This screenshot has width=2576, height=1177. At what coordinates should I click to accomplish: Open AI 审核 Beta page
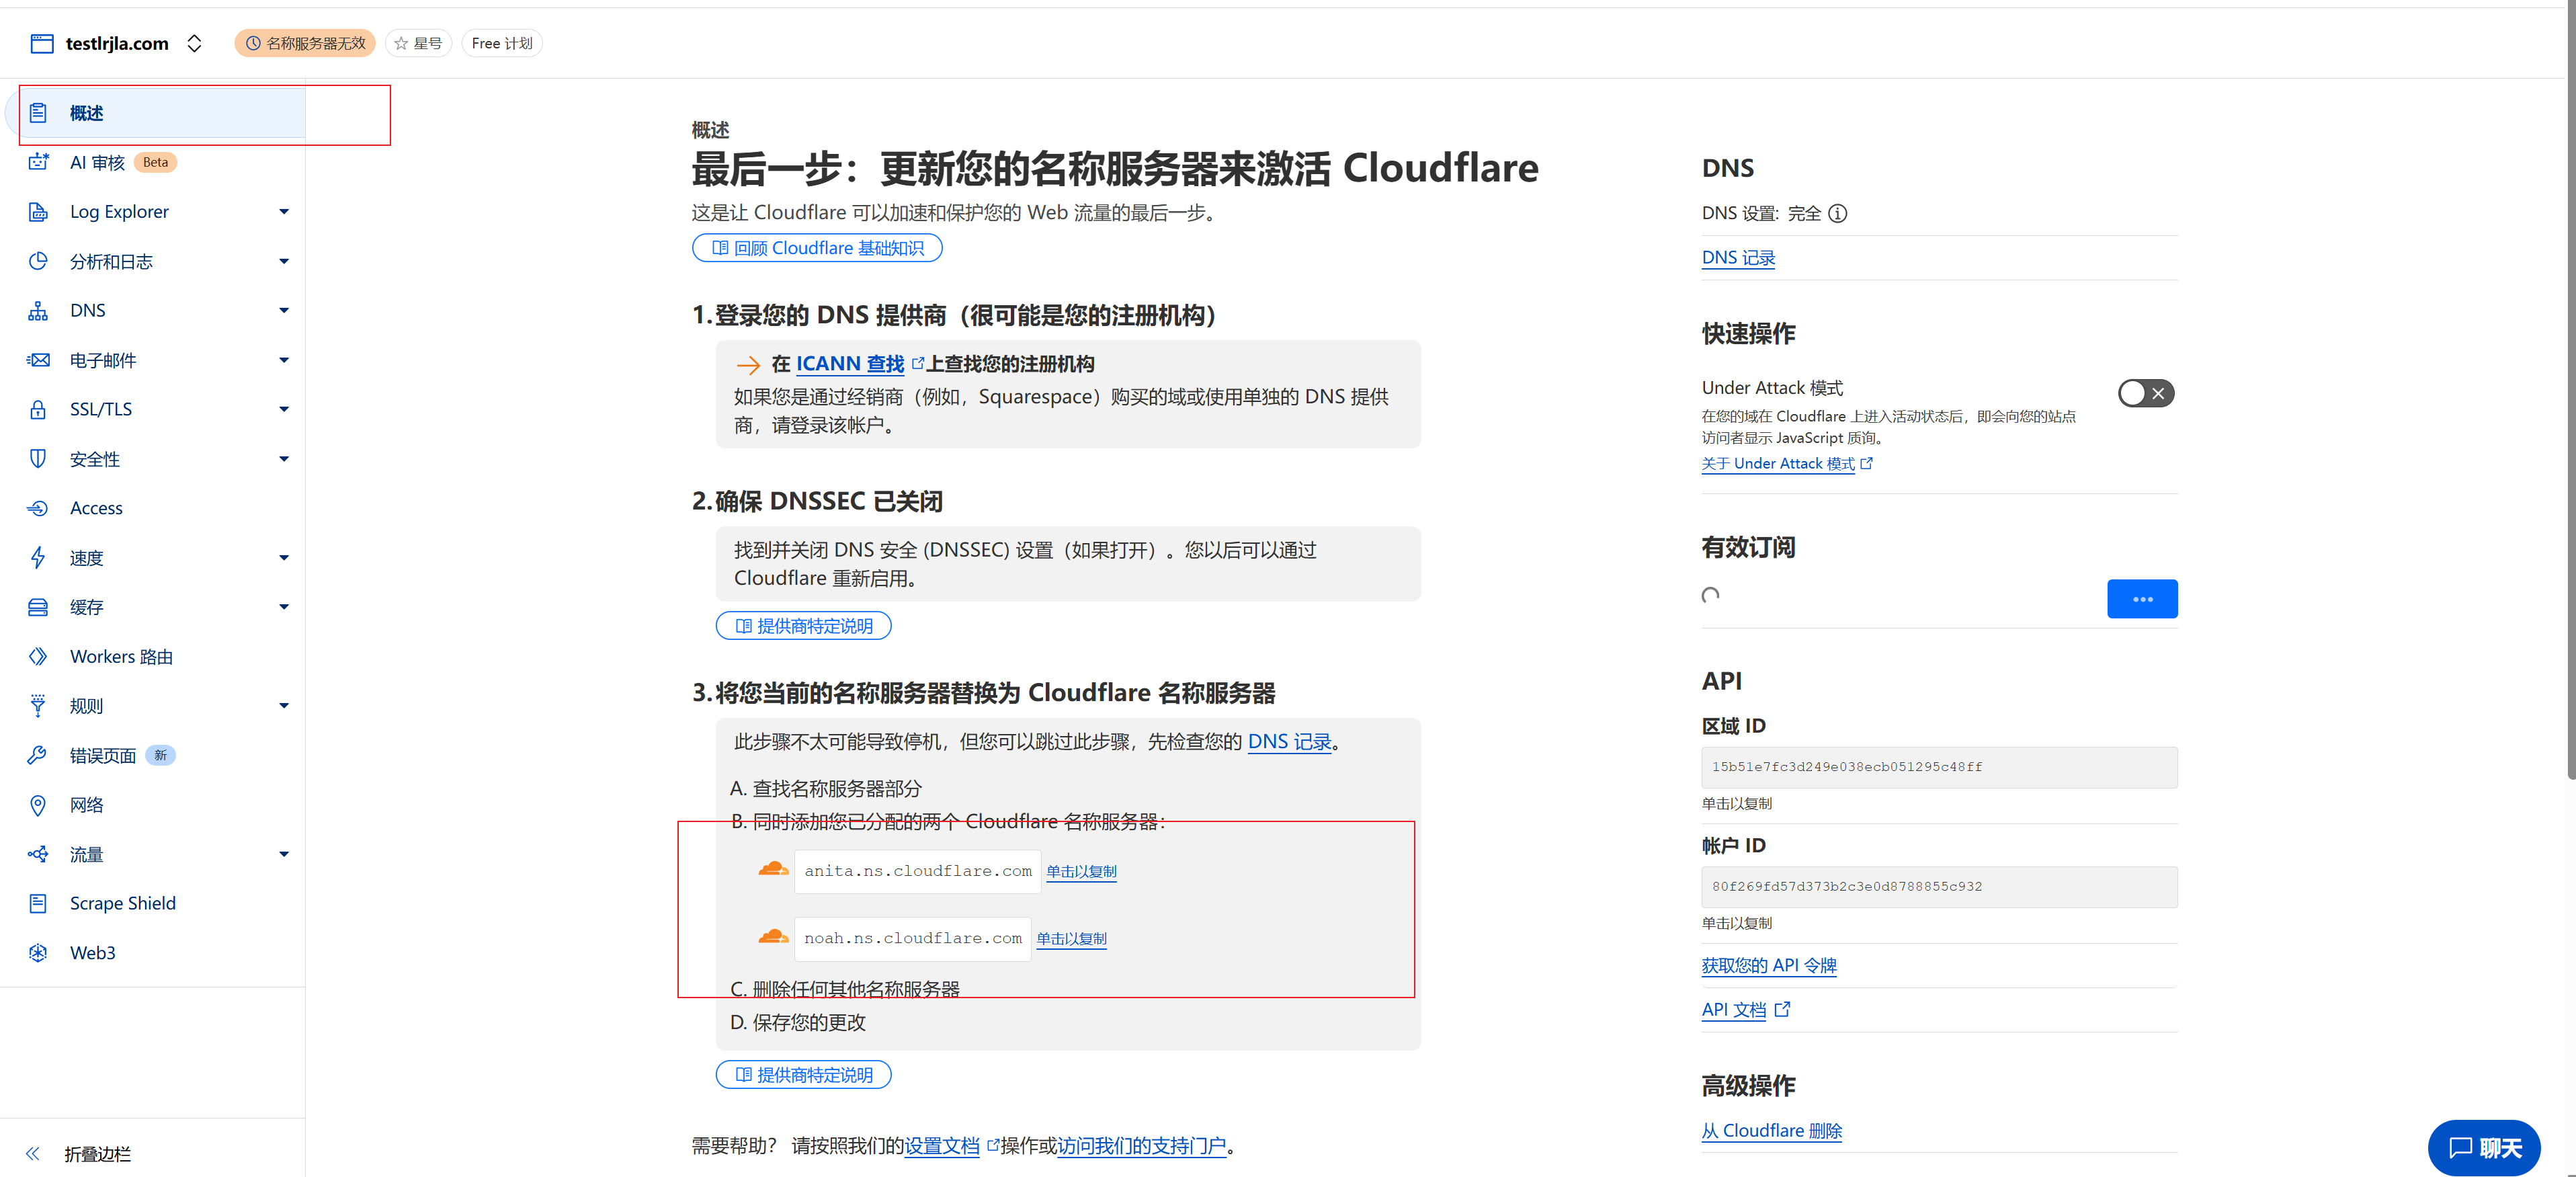(x=122, y=162)
